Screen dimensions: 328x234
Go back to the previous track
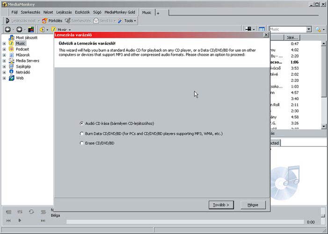(x=8, y=220)
